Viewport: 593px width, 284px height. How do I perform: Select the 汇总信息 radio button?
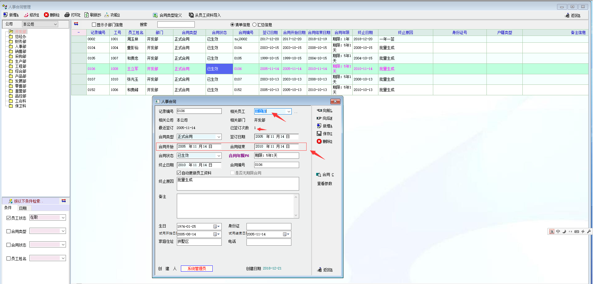pos(255,25)
